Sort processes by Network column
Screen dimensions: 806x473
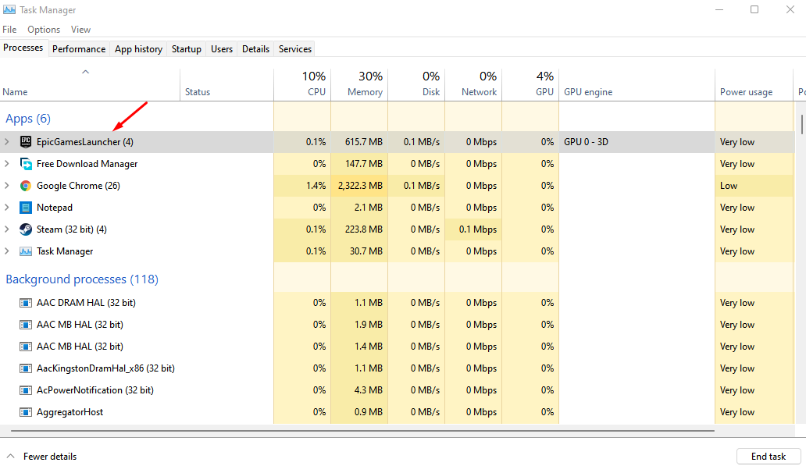[473, 85]
